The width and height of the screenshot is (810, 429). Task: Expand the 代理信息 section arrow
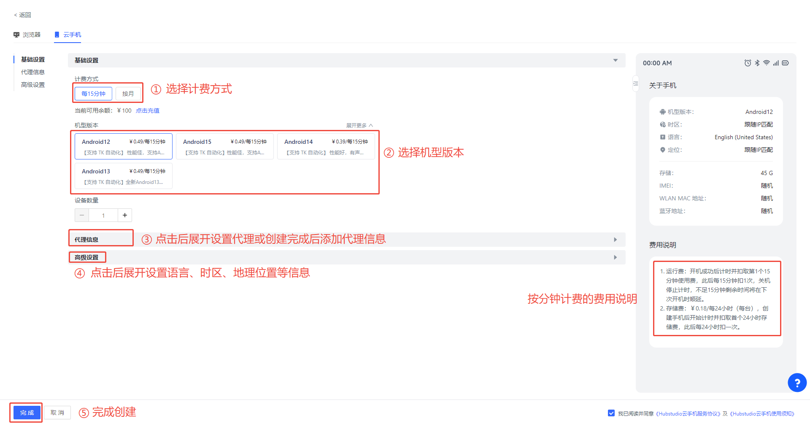coord(616,240)
